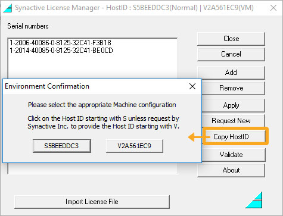Screen dimensions: 283x216
Task: Click the Add serial number button
Action: 231,73
